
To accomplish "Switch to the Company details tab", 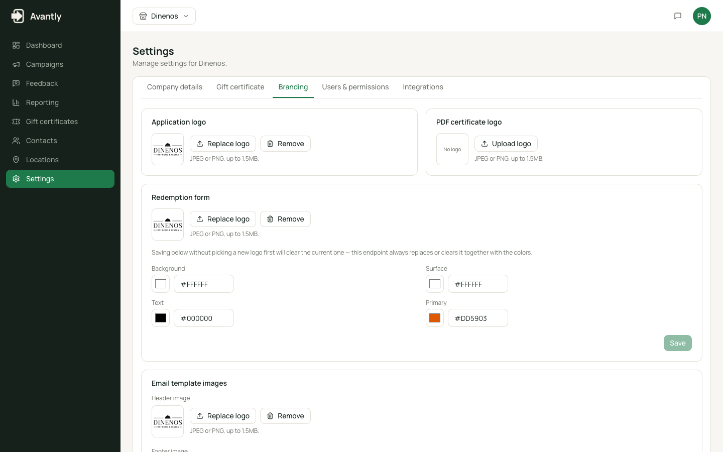I will 175,87.
